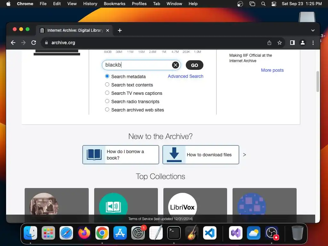
Task: Open System Settings from the dock
Action: (138, 233)
